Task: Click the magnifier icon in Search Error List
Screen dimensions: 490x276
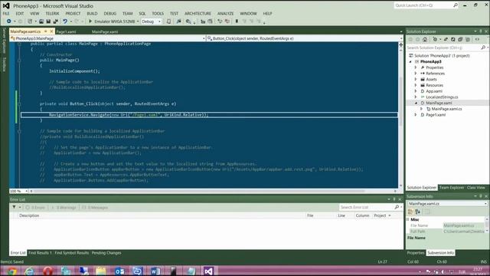Action: click(x=397, y=207)
